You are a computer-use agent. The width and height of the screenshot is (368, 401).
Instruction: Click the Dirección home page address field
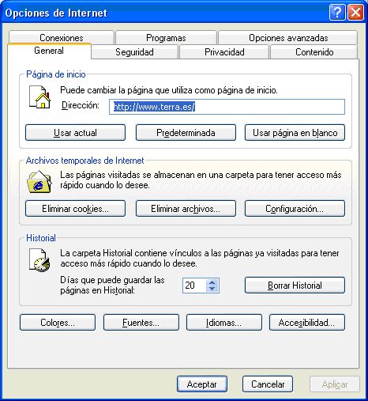pyautogui.click(x=227, y=107)
